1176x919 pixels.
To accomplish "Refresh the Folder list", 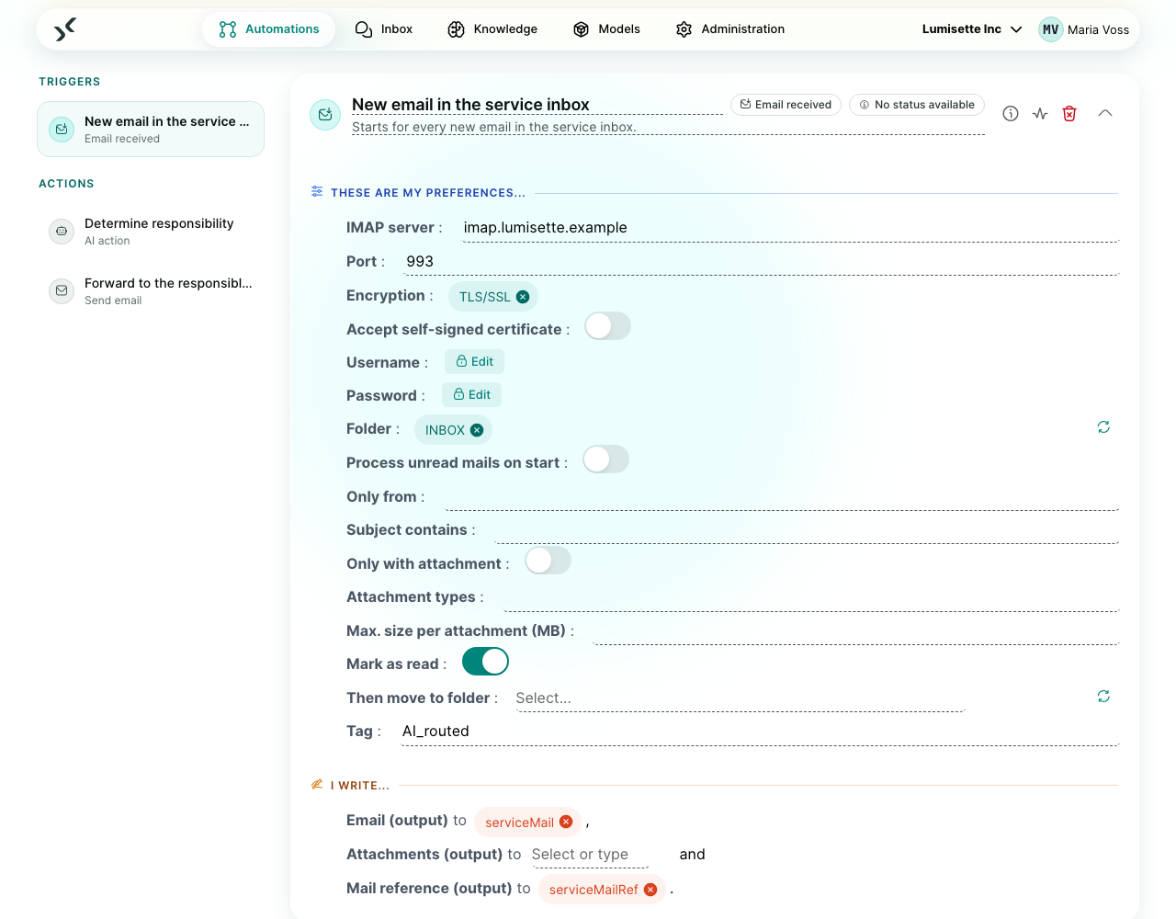I will point(1103,427).
